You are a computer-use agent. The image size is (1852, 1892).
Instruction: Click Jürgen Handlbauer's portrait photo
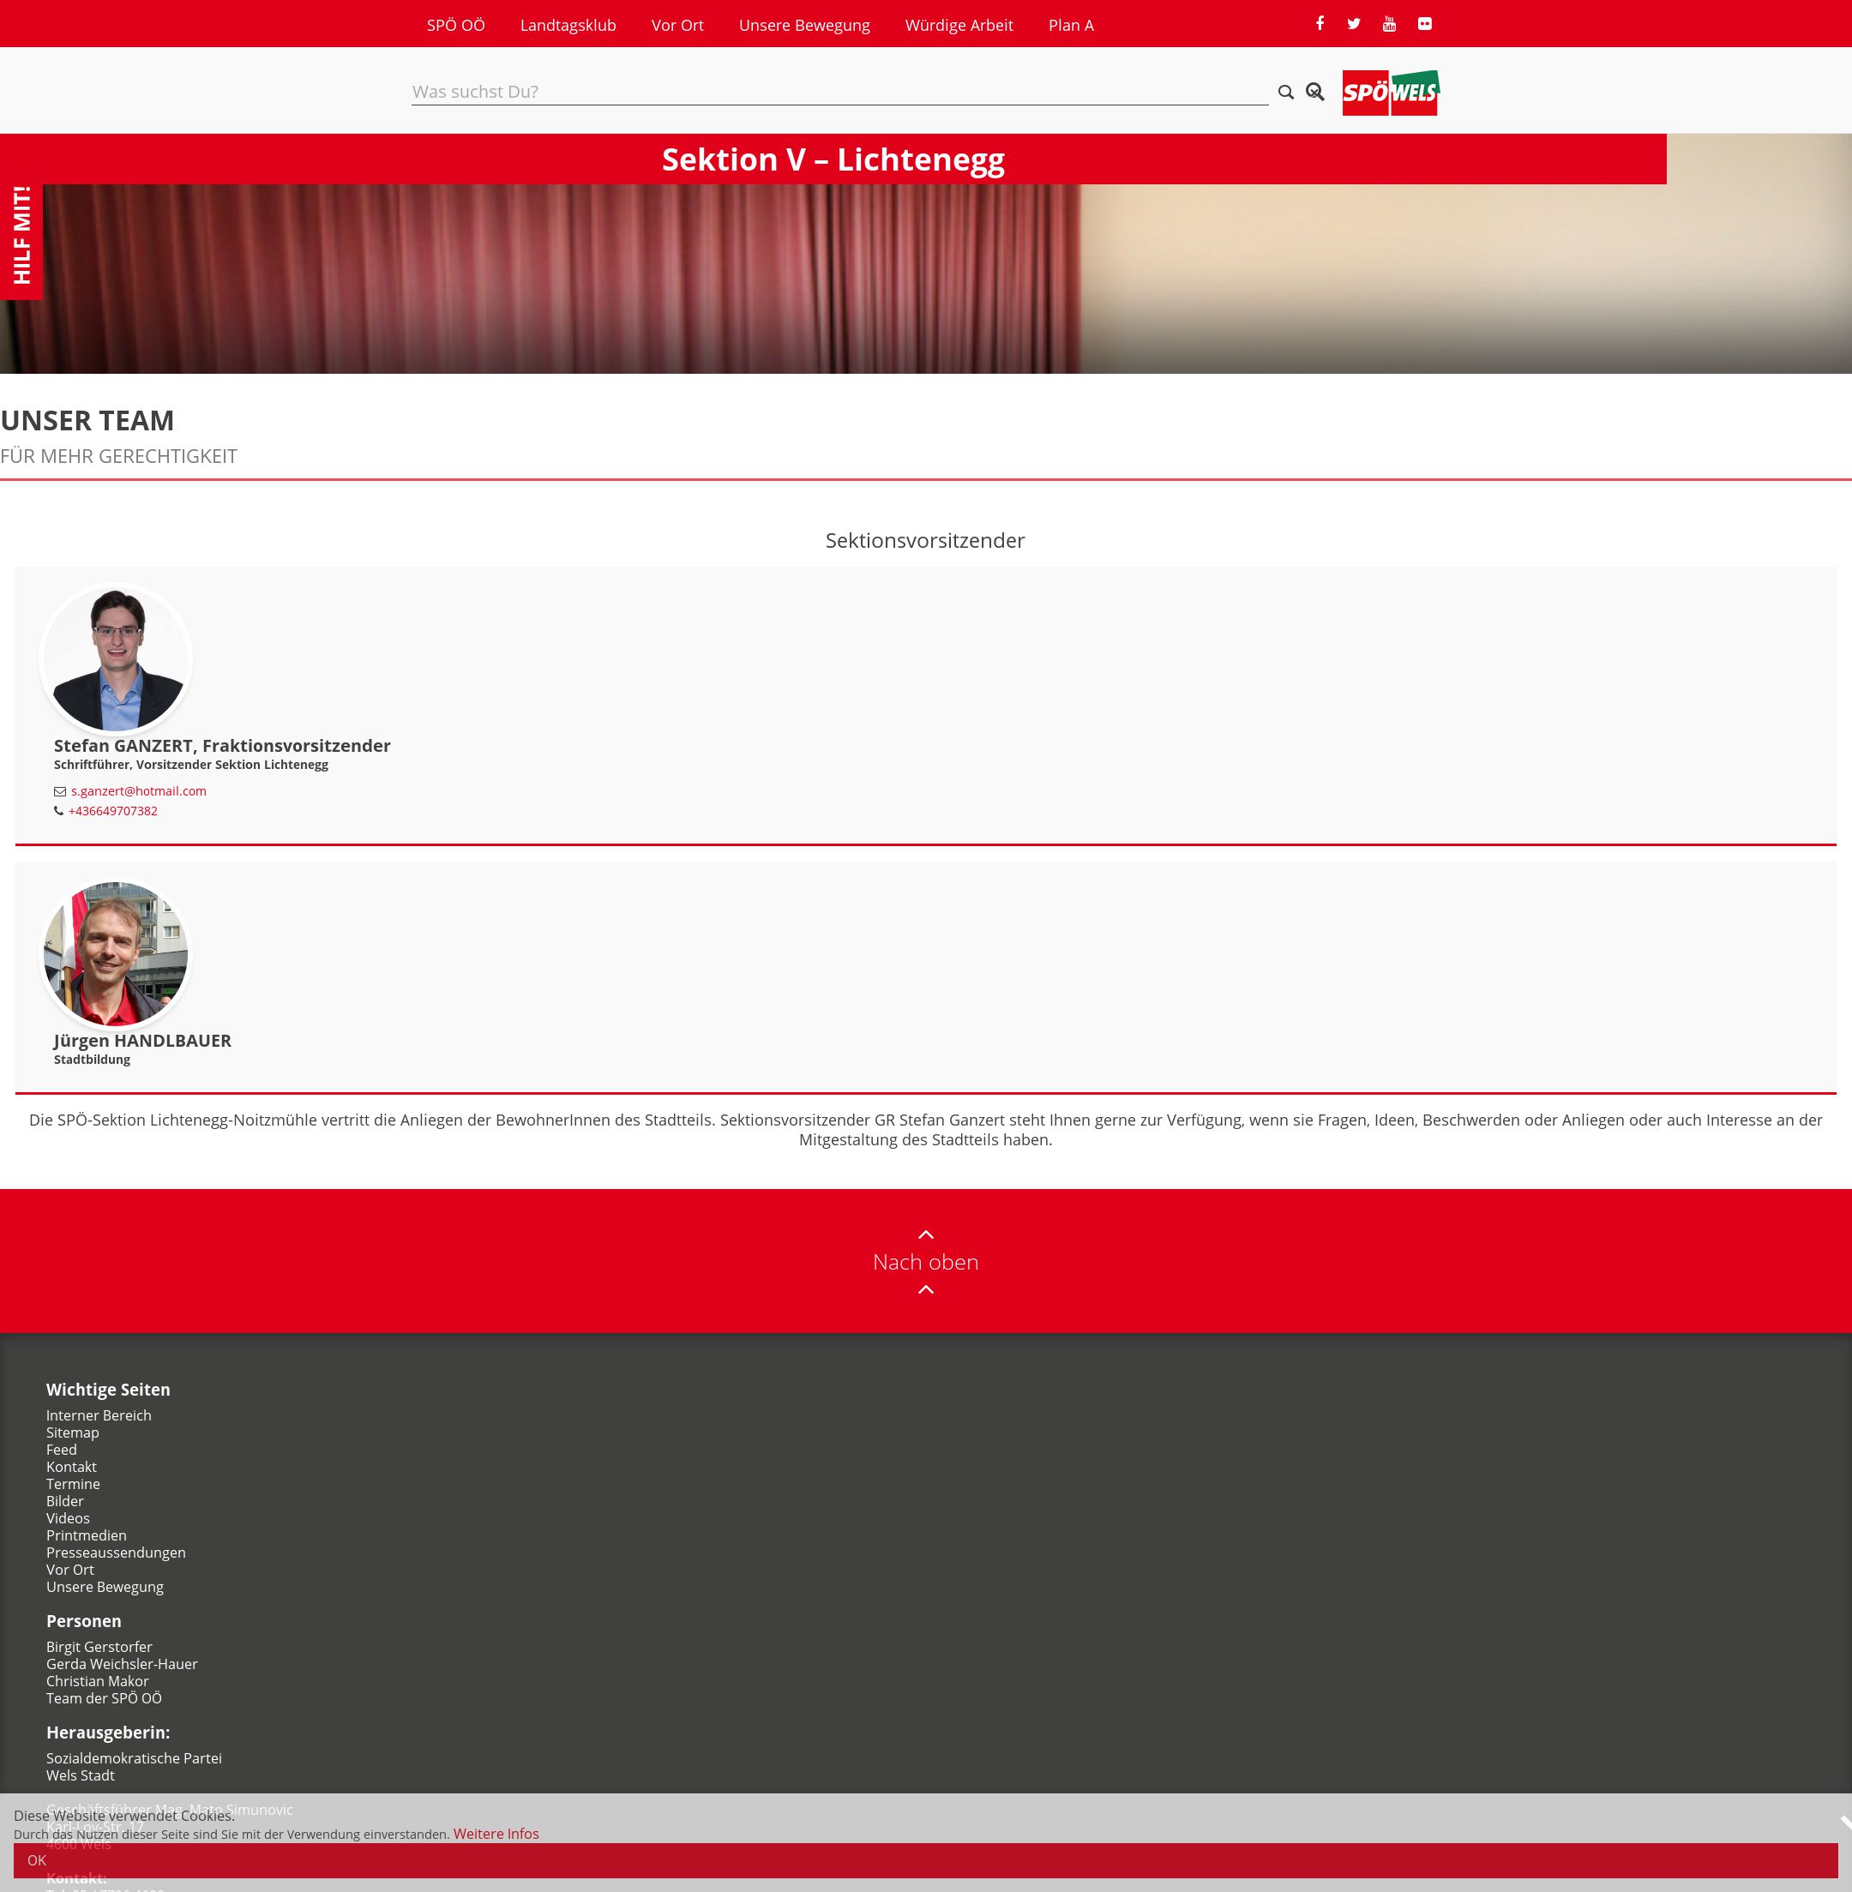[117, 953]
